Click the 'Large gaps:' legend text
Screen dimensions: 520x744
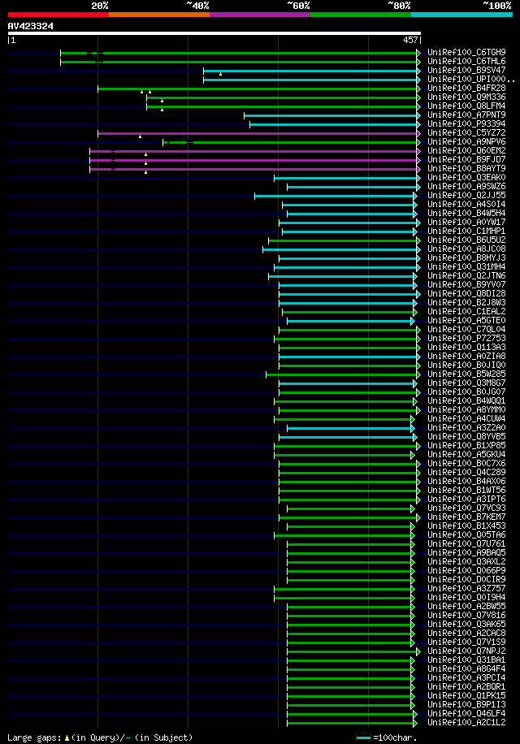[34, 738]
